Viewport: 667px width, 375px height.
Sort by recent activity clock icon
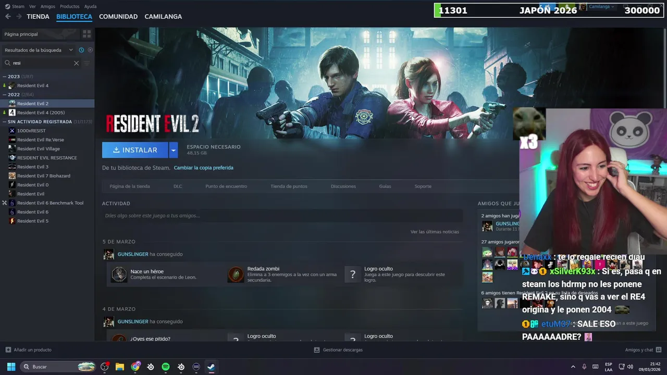click(81, 50)
